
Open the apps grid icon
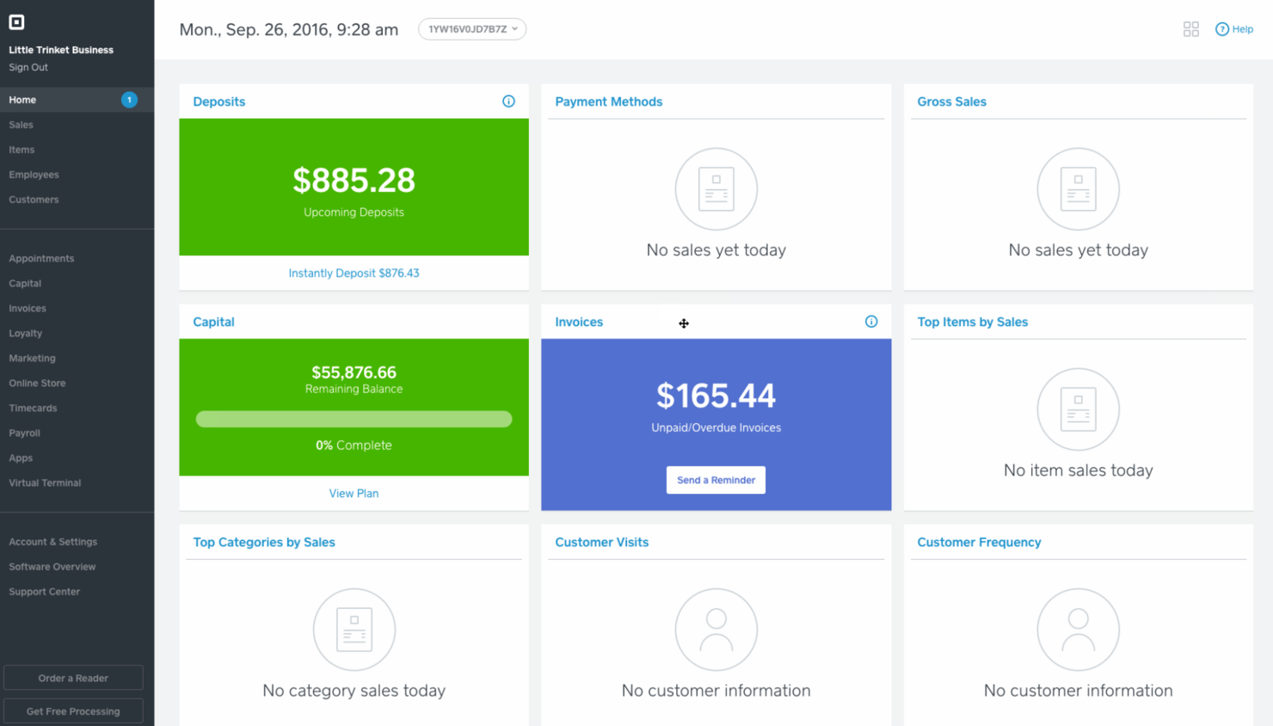(1190, 28)
